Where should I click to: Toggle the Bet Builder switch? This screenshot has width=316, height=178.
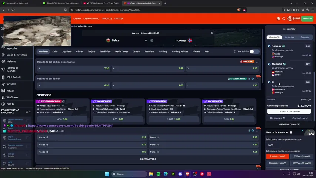(255, 52)
